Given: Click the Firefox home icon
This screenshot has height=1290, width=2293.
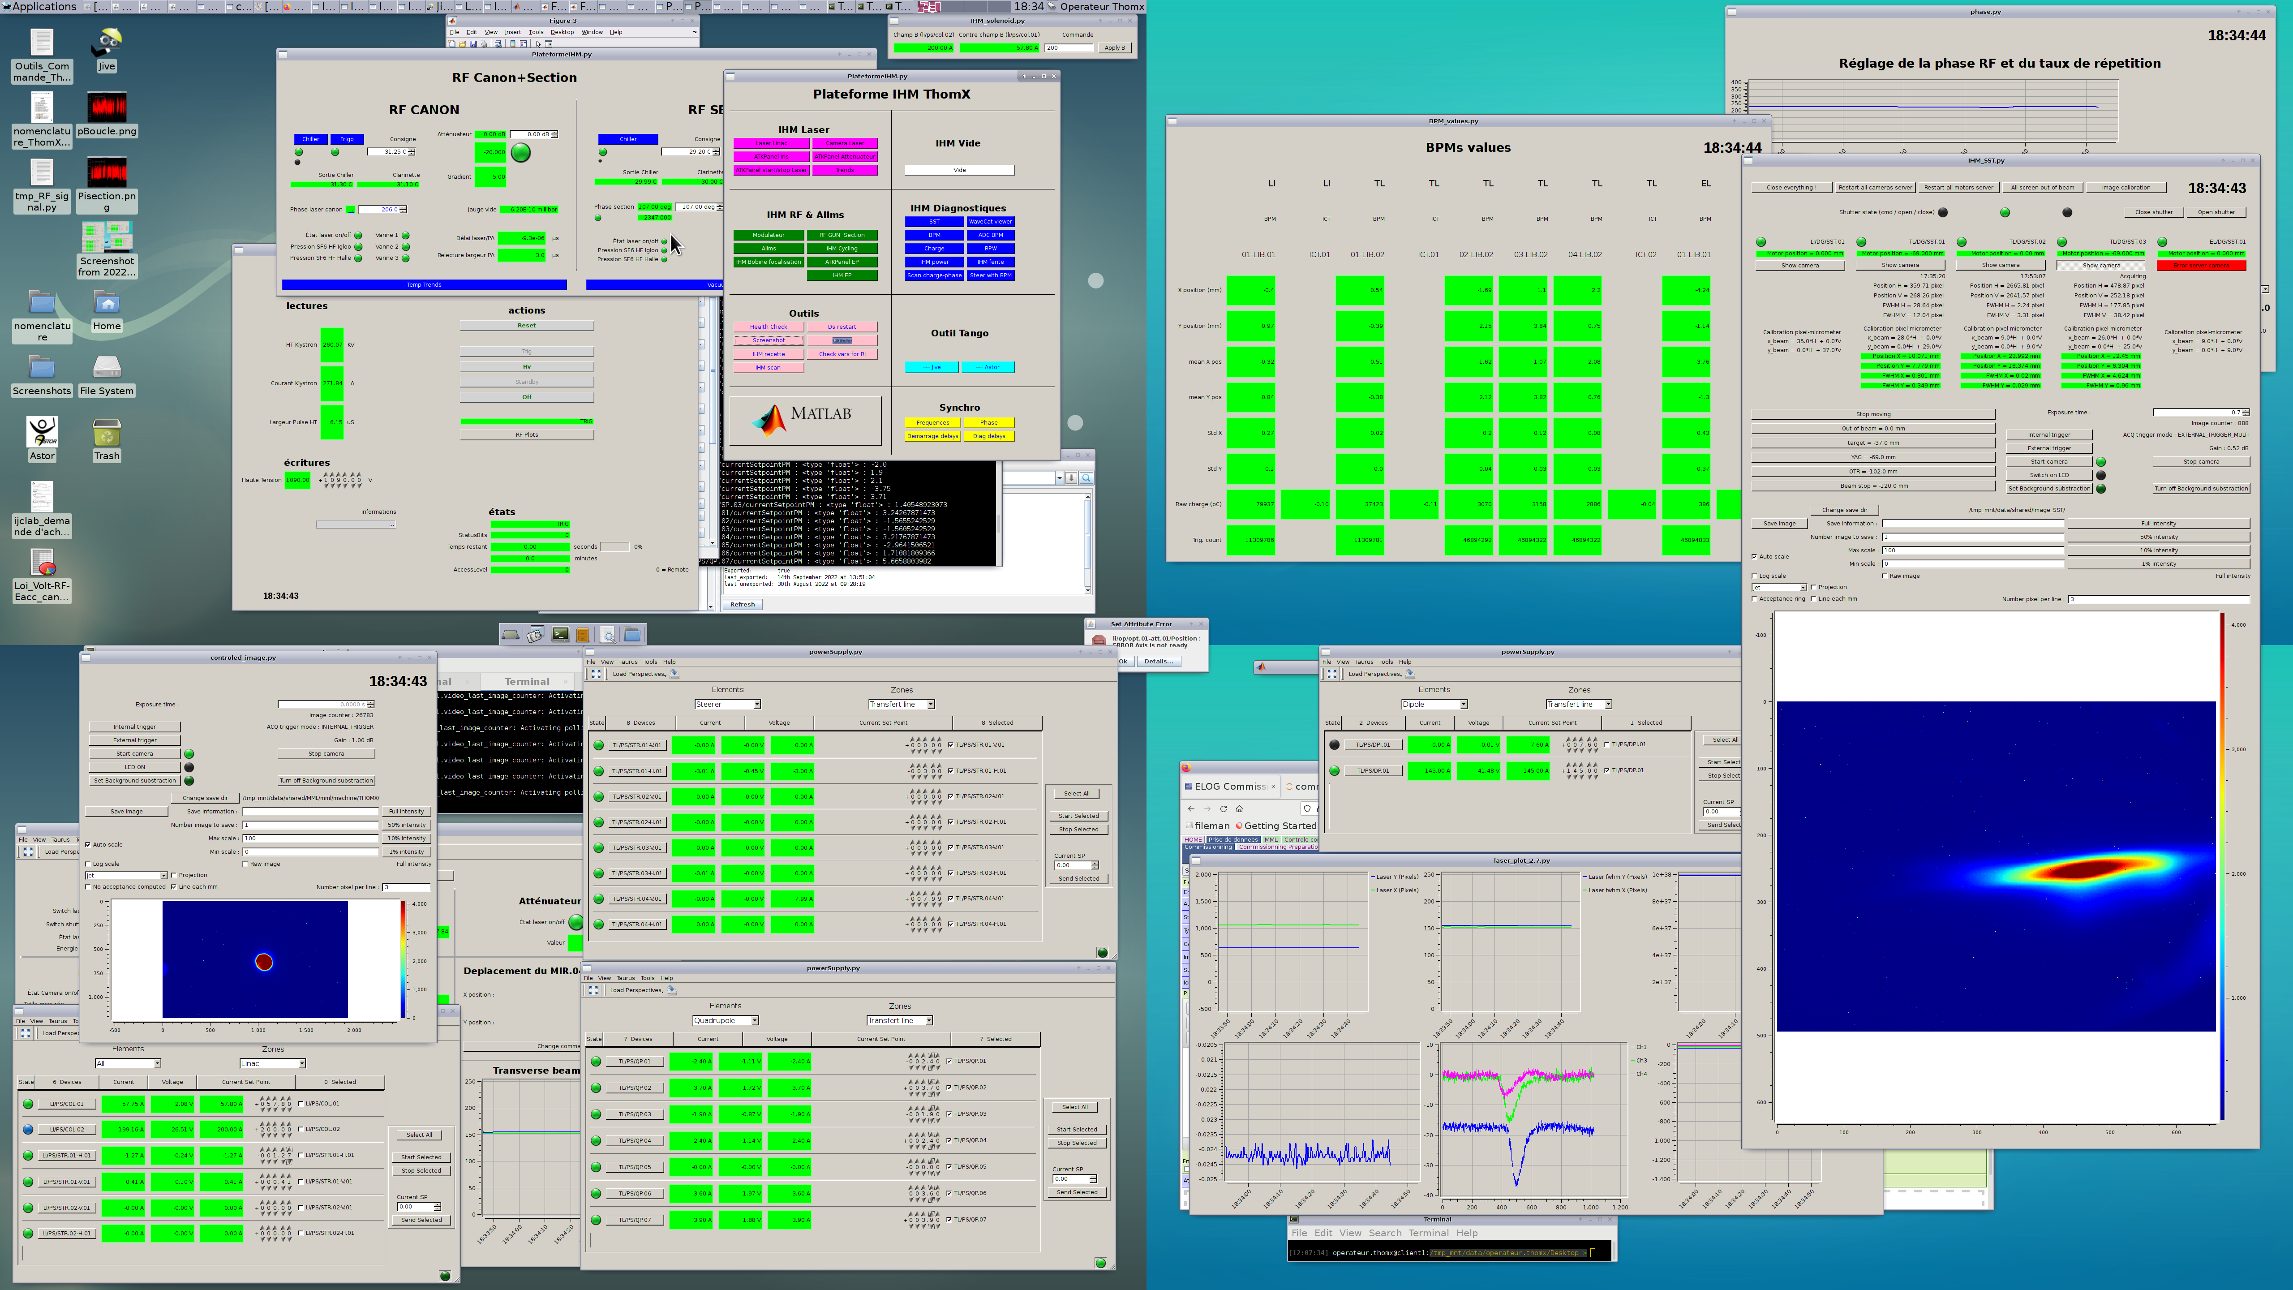Looking at the screenshot, I should click(1239, 808).
